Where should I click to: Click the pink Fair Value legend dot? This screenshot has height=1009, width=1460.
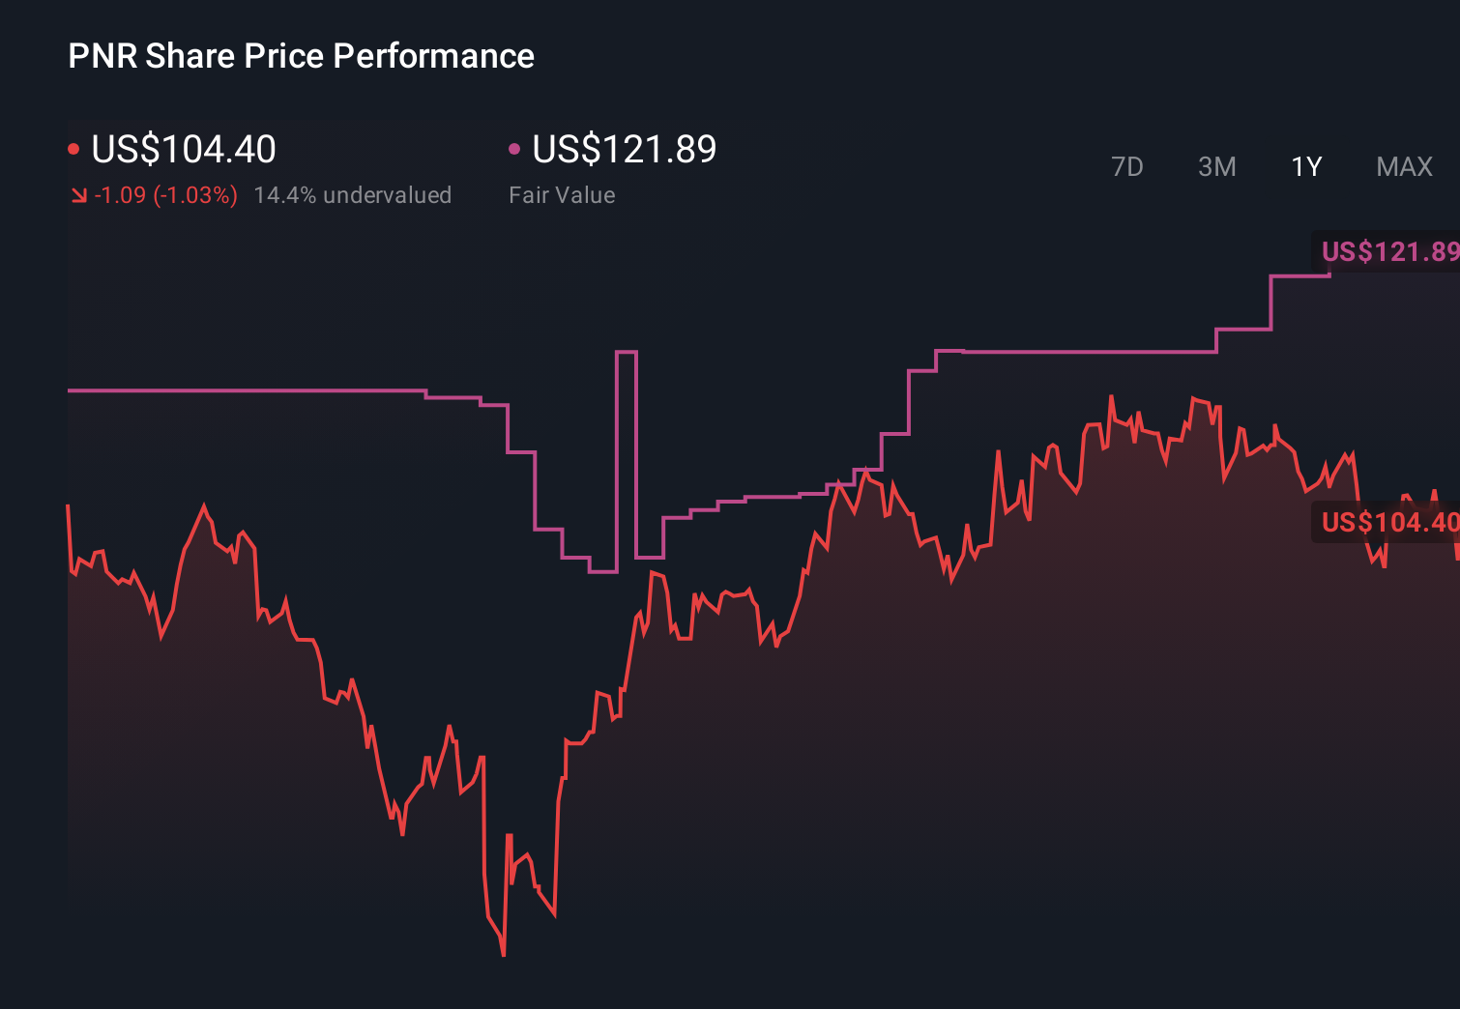[x=515, y=148]
